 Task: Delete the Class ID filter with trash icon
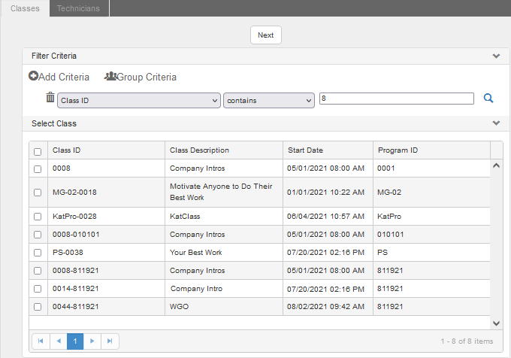(50, 97)
